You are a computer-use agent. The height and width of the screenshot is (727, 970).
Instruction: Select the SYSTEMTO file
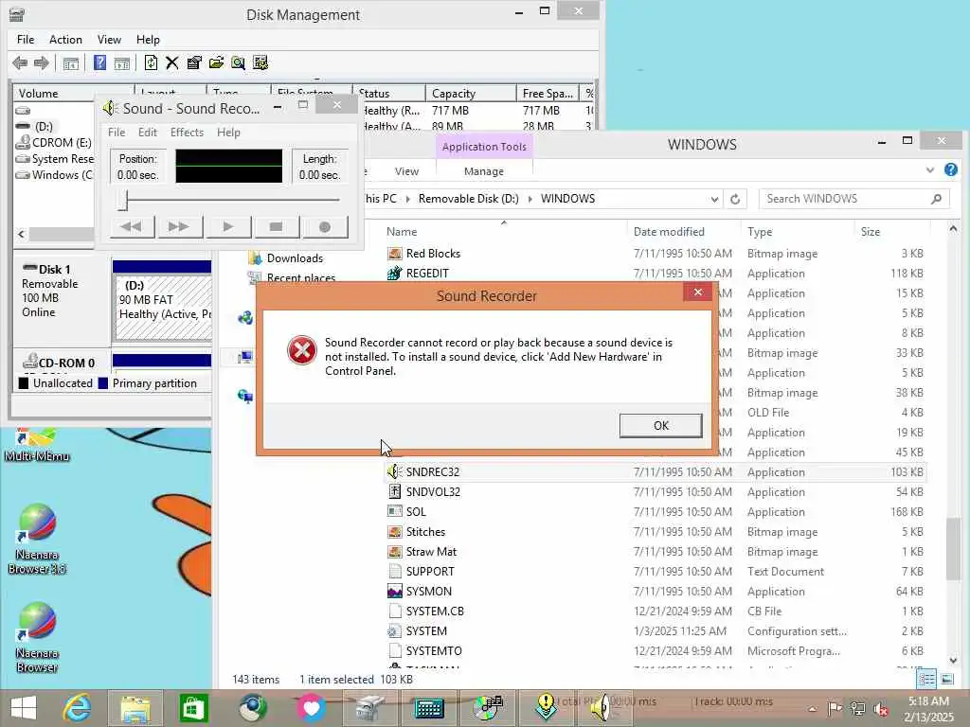click(x=434, y=651)
